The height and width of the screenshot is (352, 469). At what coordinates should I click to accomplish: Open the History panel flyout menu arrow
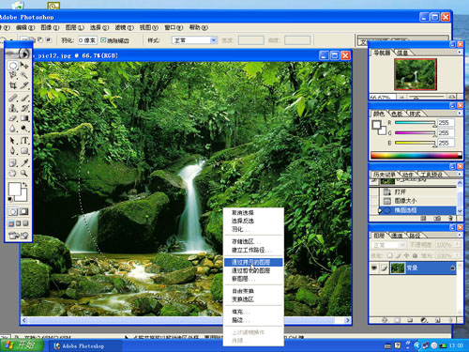pyautogui.click(x=460, y=174)
